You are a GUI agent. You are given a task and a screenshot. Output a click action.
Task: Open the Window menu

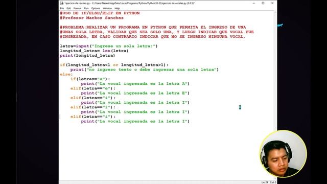pos(107,8)
